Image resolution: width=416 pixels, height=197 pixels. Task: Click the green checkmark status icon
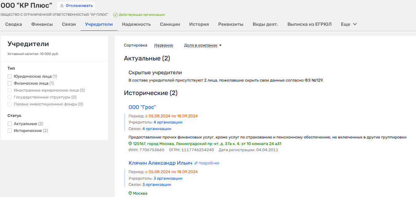click(x=115, y=15)
